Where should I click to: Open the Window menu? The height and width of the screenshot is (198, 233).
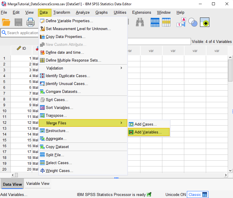tap(164, 13)
